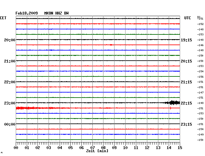Click the "12" minute tick label
The image size is (205, 156).
coord(147,148)
